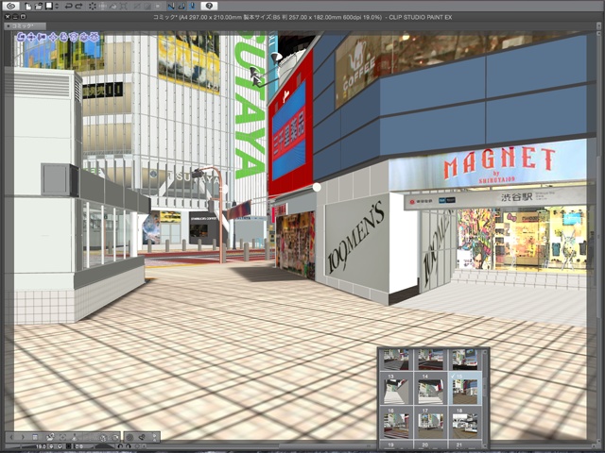Select camera angle thumbnail 16
This screenshot has height=453, width=605.
click(396, 423)
